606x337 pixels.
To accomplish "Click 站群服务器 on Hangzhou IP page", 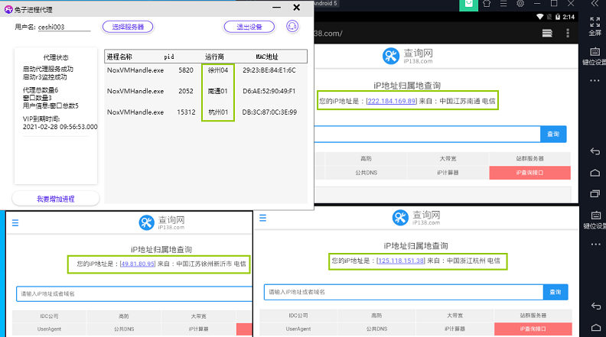I will pos(533,316).
